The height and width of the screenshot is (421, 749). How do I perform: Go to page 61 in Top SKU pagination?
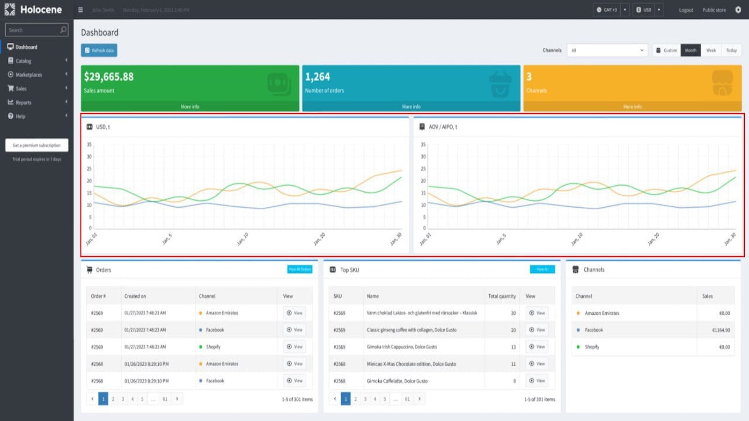coord(407,399)
